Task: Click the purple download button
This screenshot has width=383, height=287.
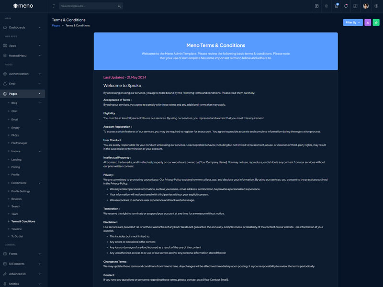Action: (x=368, y=22)
